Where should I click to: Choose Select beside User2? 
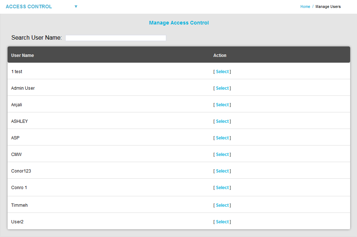click(222, 222)
